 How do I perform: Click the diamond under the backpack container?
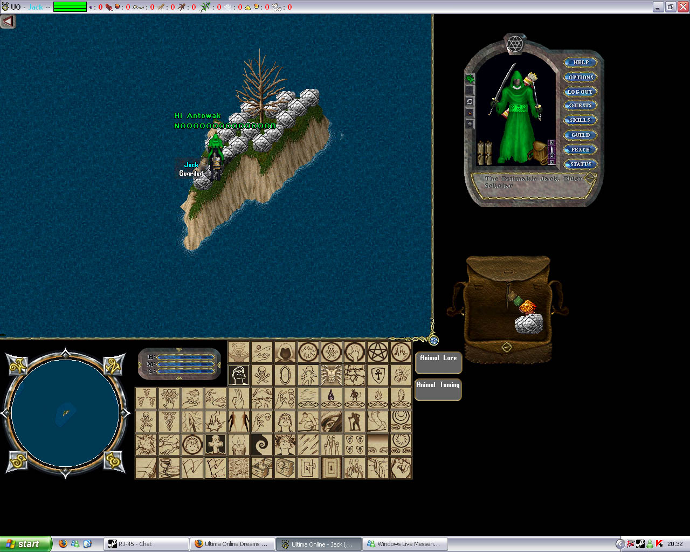point(506,347)
